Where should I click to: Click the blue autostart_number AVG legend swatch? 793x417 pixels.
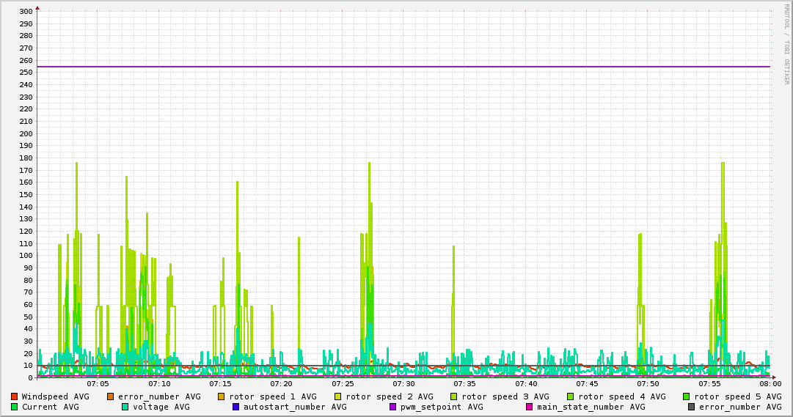click(236, 407)
